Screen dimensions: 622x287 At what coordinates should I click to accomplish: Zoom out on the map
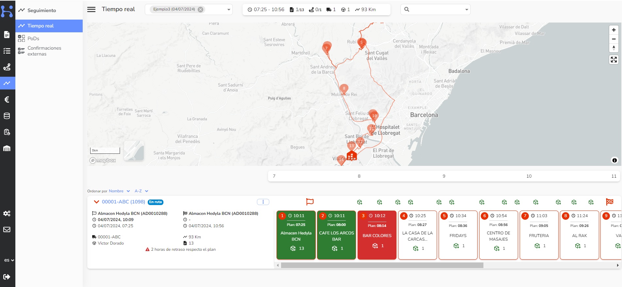(x=614, y=39)
